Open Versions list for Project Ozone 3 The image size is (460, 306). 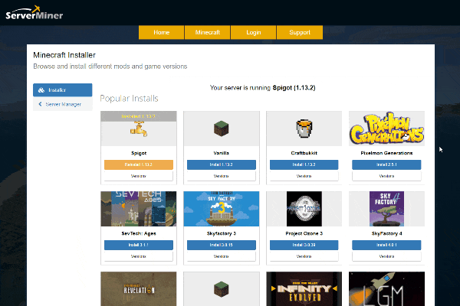(x=304, y=256)
